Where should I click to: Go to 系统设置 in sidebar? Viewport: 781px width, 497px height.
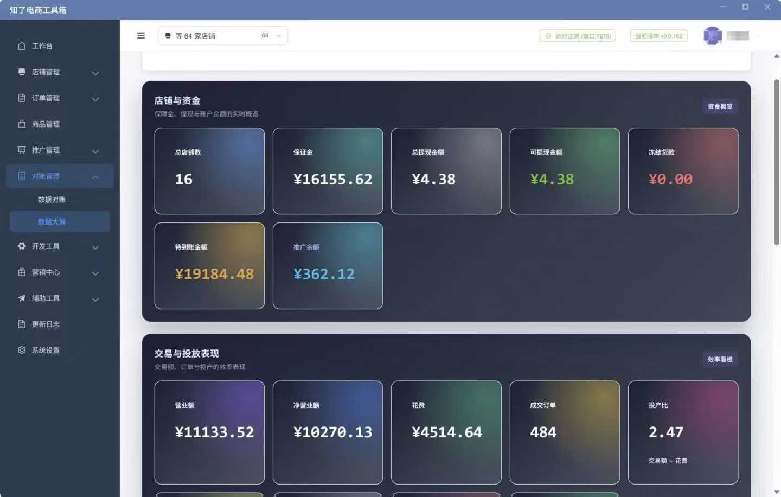(x=46, y=351)
